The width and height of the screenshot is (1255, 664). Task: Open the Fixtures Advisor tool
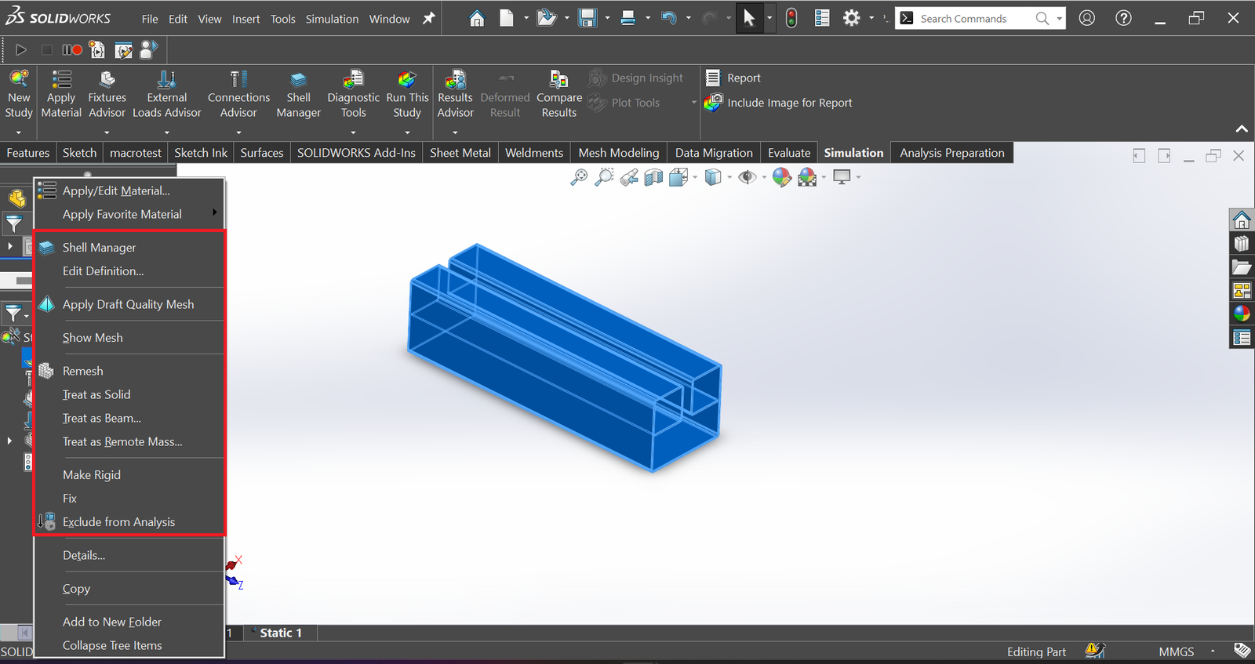(x=107, y=80)
